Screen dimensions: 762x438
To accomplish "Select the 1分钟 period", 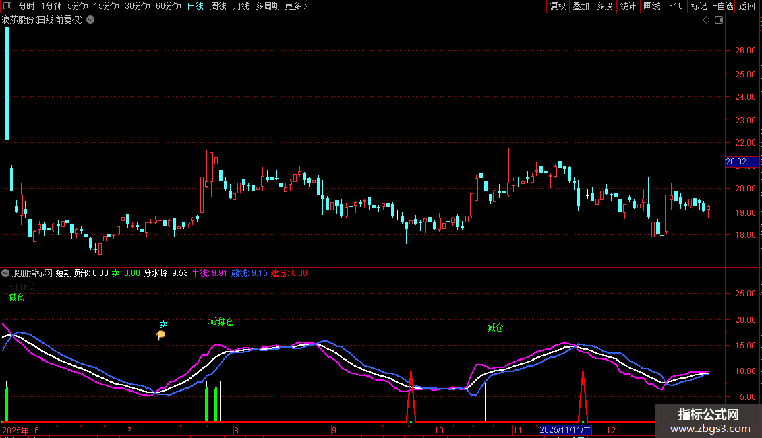I will point(51,6).
